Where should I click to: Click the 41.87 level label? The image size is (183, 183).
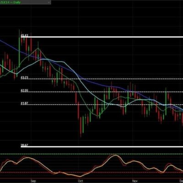coord(24,103)
